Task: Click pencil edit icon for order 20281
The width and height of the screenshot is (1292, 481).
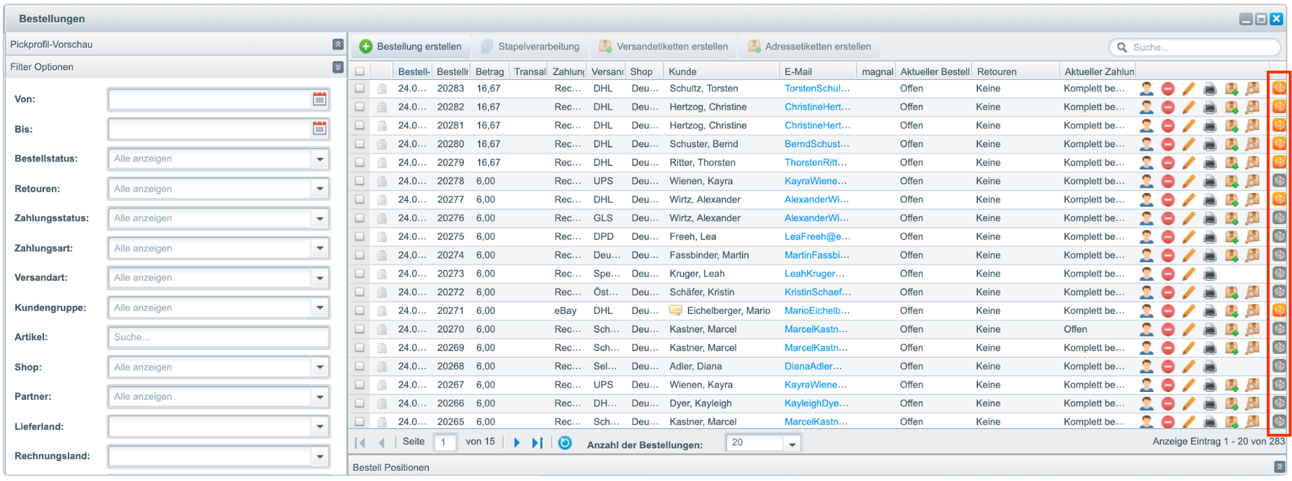Action: (1189, 126)
